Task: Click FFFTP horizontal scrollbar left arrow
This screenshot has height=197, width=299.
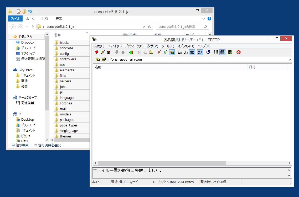Action: 96,163
